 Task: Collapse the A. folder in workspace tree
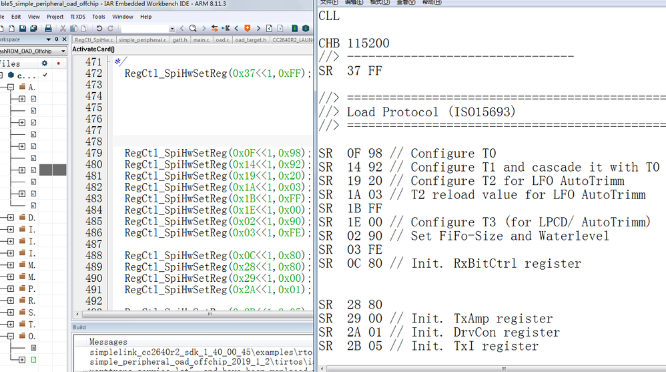11,87
